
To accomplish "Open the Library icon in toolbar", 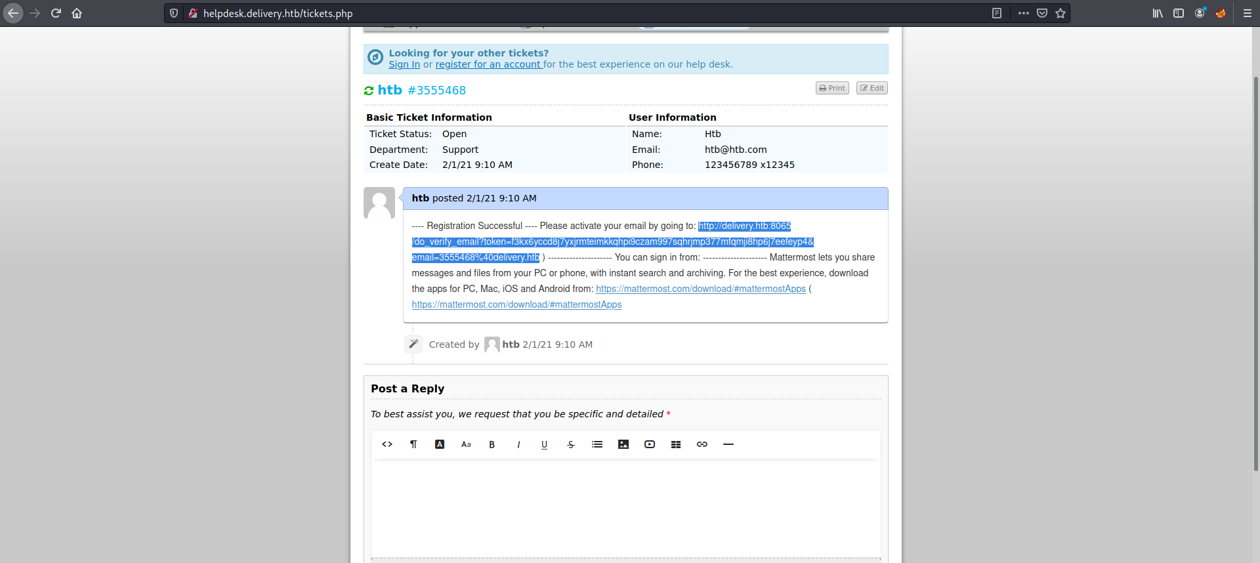I will coord(1158,13).
